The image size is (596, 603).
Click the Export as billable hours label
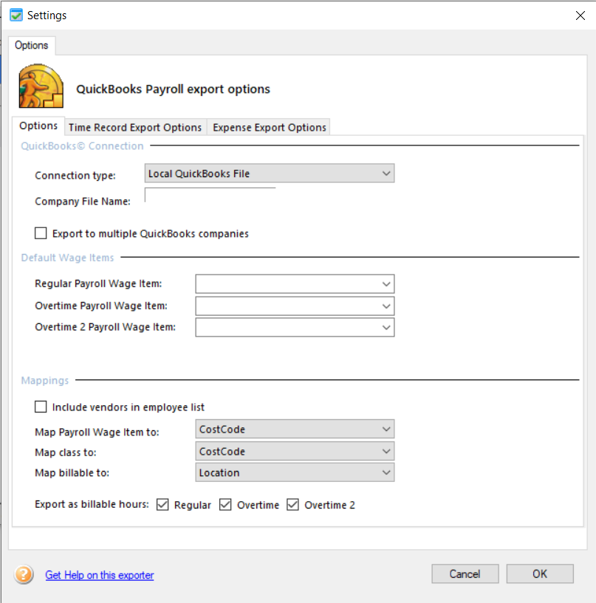(x=92, y=504)
